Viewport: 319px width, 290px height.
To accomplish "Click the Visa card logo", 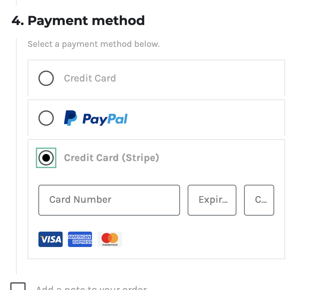I will pyautogui.click(x=50, y=239).
